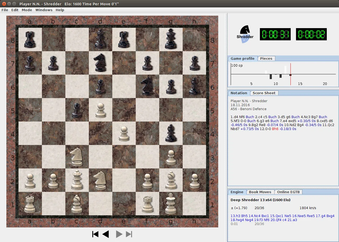This screenshot has width=339, height=242.
Task: Select the white pawn on g3
Action: (x=171, y=157)
